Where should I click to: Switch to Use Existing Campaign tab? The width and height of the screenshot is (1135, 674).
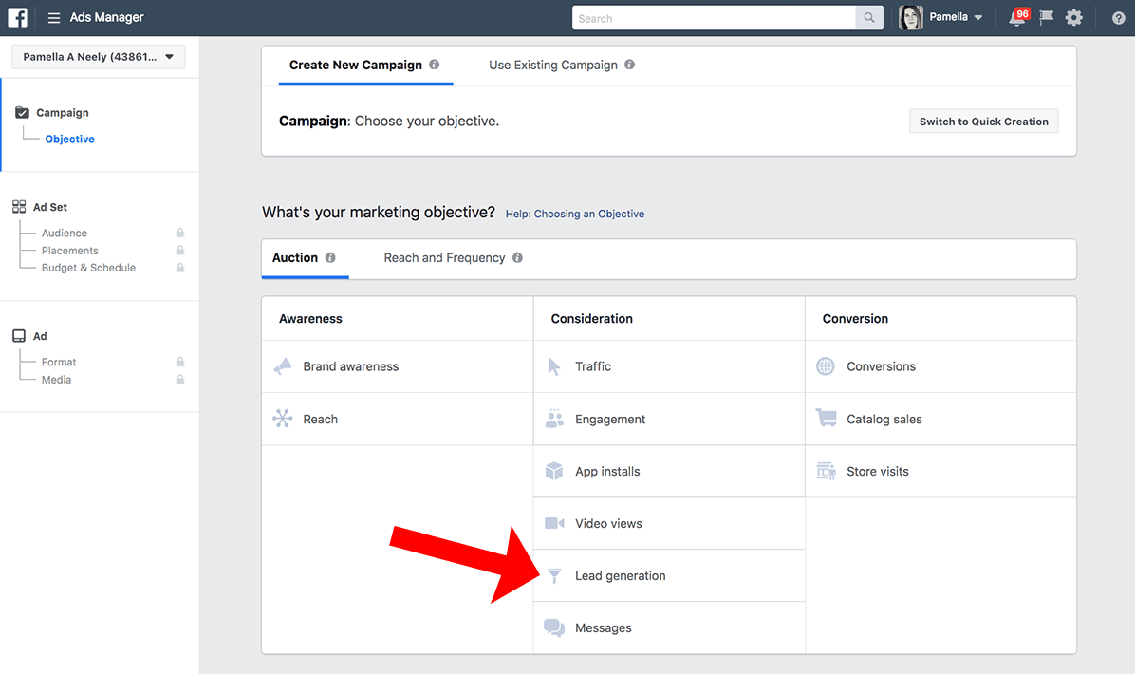coord(553,66)
